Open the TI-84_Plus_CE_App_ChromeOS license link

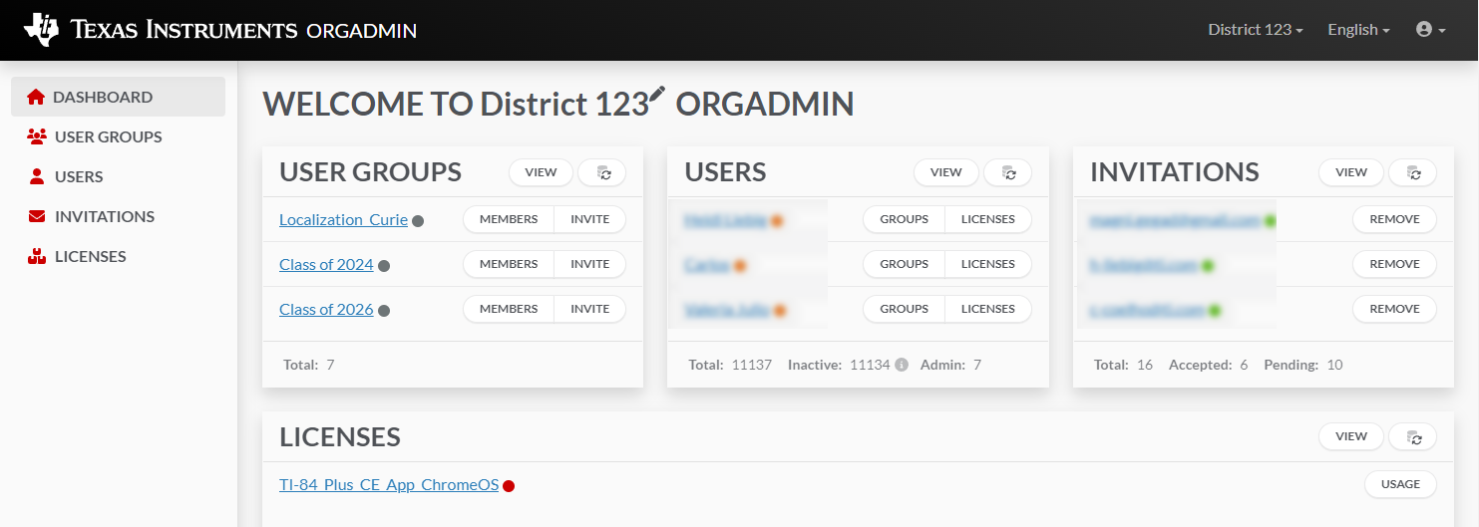tap(389, 485)
